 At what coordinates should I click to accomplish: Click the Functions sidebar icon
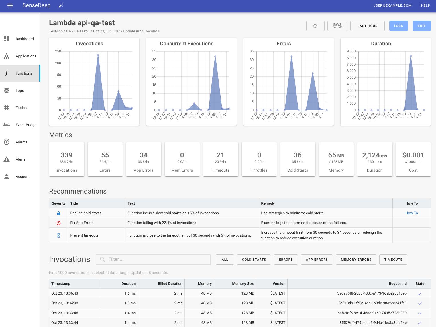point(7,73)
